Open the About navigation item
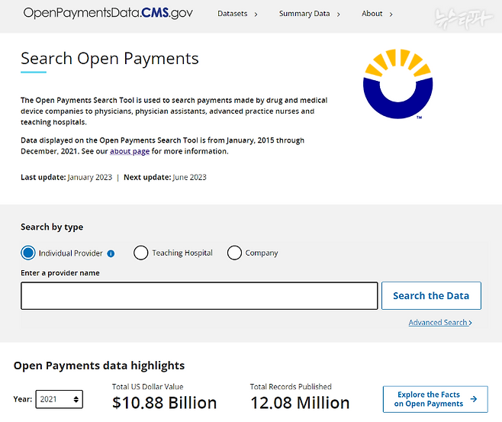This screenshot has width=502, height=422. tap(372, 14)
